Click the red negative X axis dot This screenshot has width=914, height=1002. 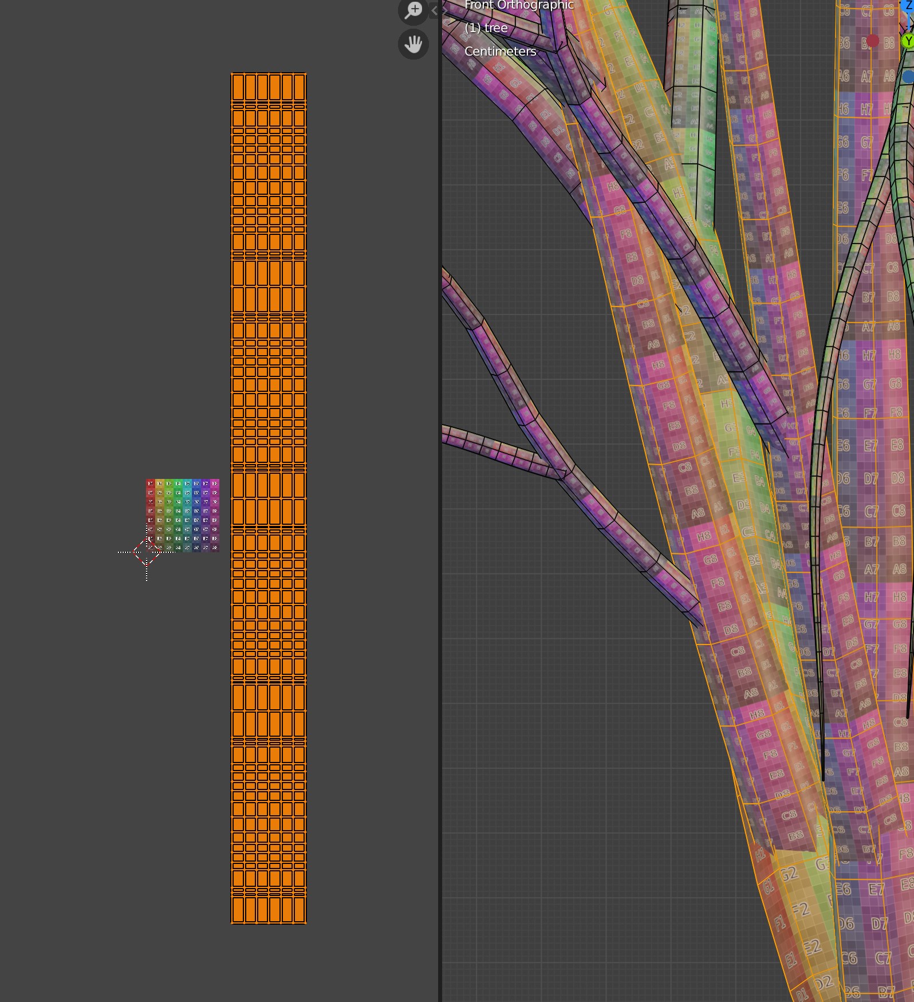[872, 41]
